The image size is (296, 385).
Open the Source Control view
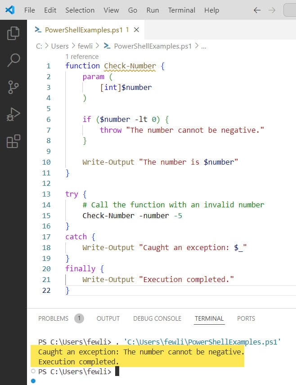(x=13, y=87)
